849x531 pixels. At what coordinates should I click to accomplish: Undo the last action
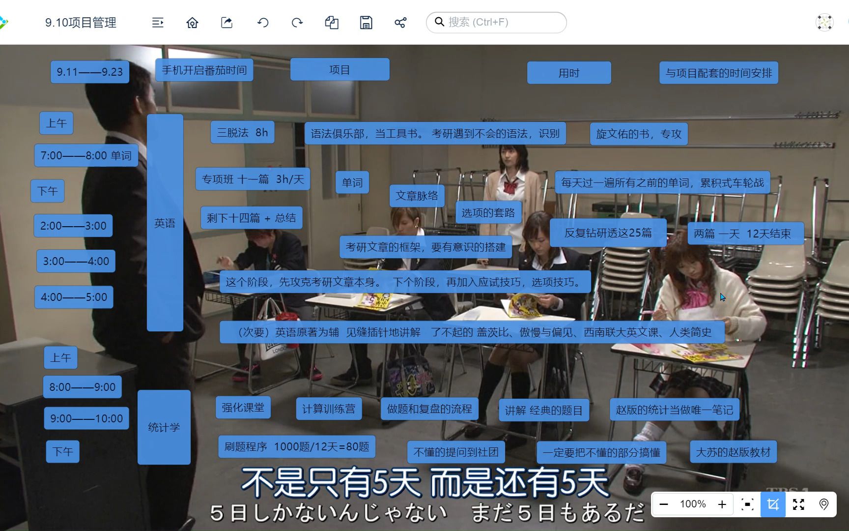pos(263,23)
